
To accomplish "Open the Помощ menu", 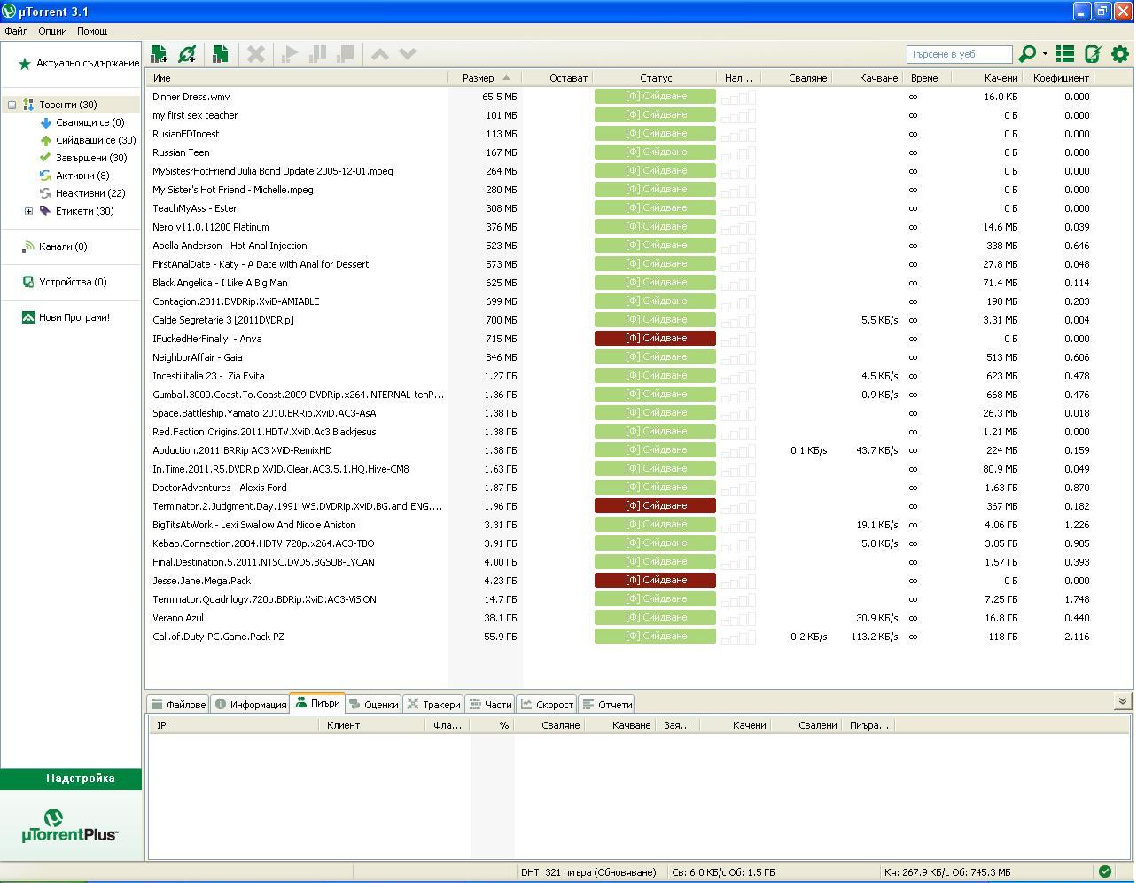I will 92,31.
